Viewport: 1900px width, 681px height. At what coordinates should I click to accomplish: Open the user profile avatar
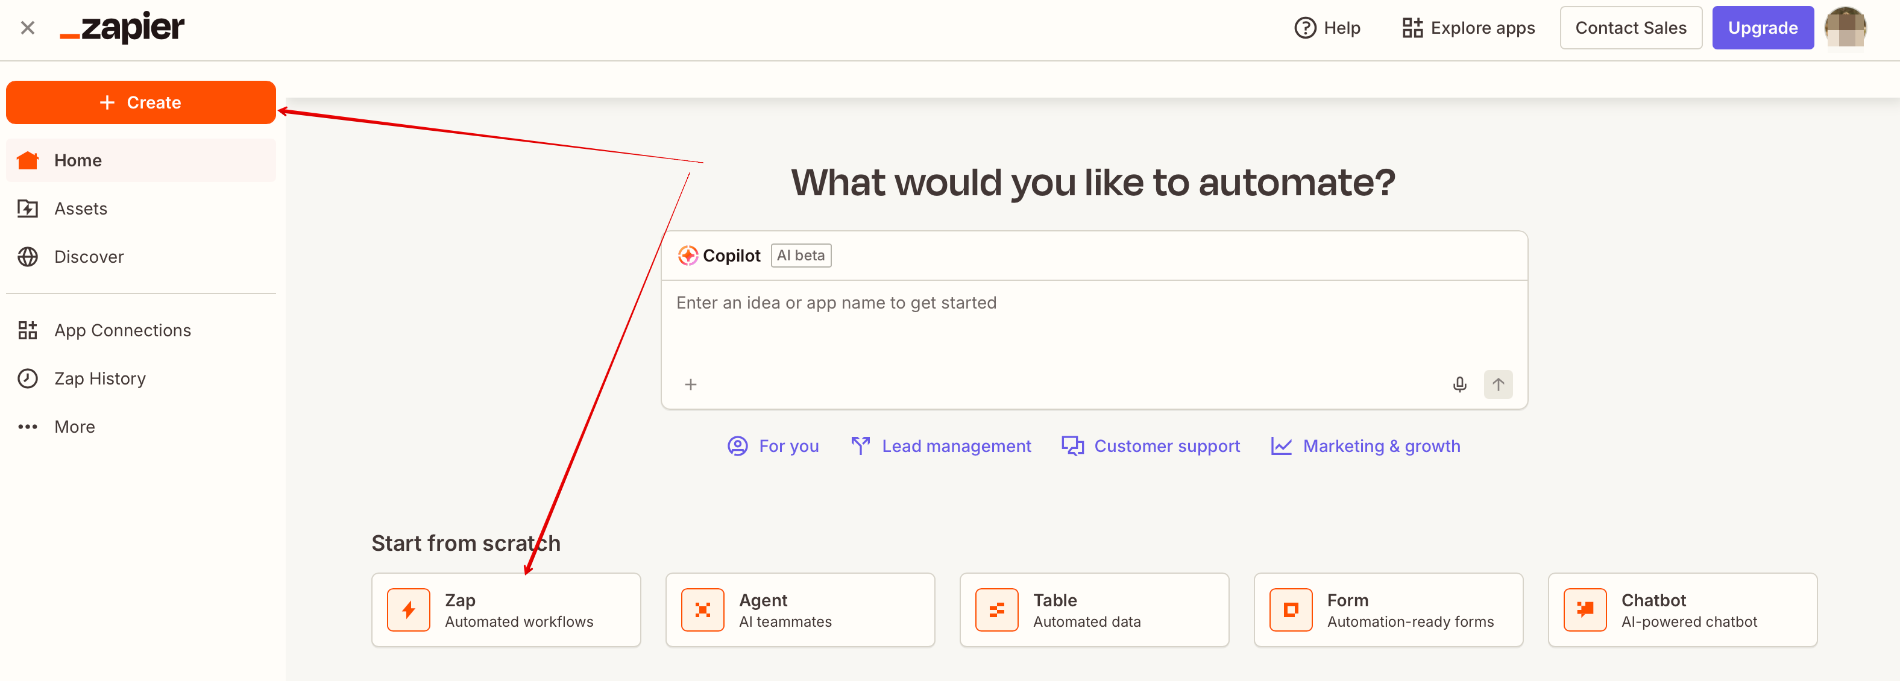[1845, 28]
